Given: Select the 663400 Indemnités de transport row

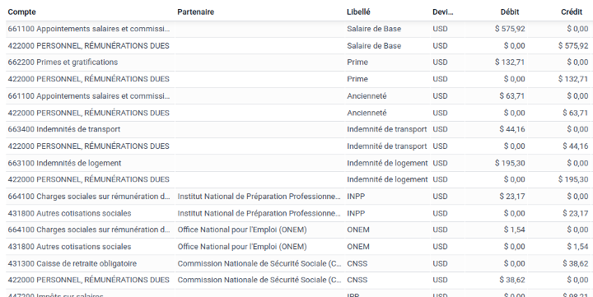Looking at the screenshot, I should point(297,129).
